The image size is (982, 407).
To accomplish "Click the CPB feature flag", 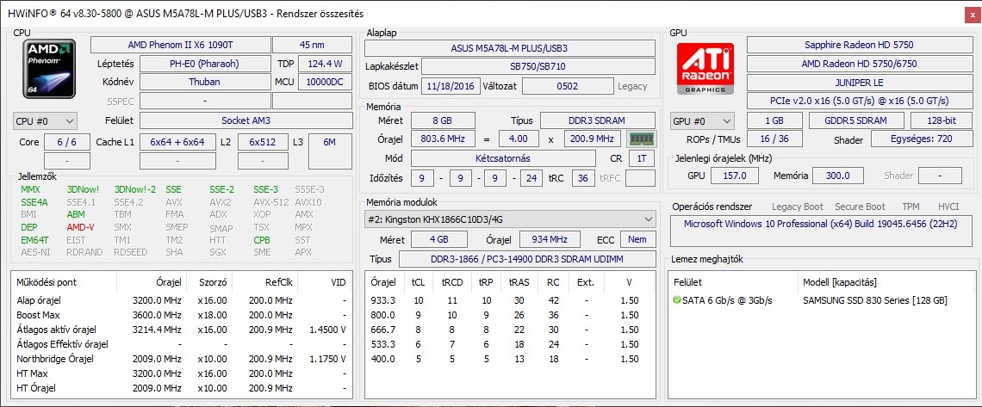I will (x=262, y=239).
